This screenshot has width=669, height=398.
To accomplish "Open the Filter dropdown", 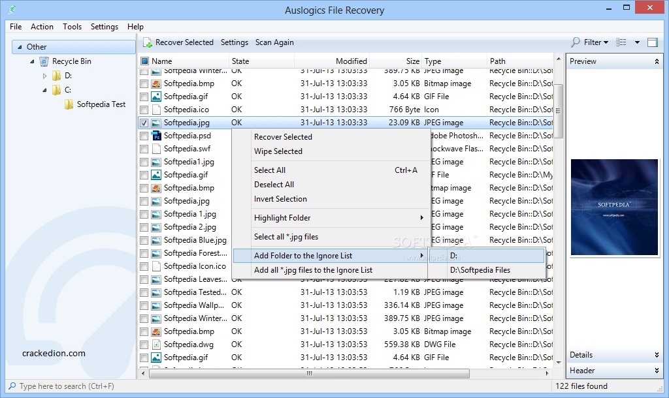I will 596,42.
